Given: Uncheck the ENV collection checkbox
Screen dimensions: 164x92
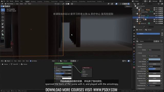Looking at the screenshot, I should coord(154,19).
